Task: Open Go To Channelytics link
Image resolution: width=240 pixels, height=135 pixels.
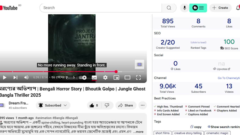Action: [x=229, y=78]
